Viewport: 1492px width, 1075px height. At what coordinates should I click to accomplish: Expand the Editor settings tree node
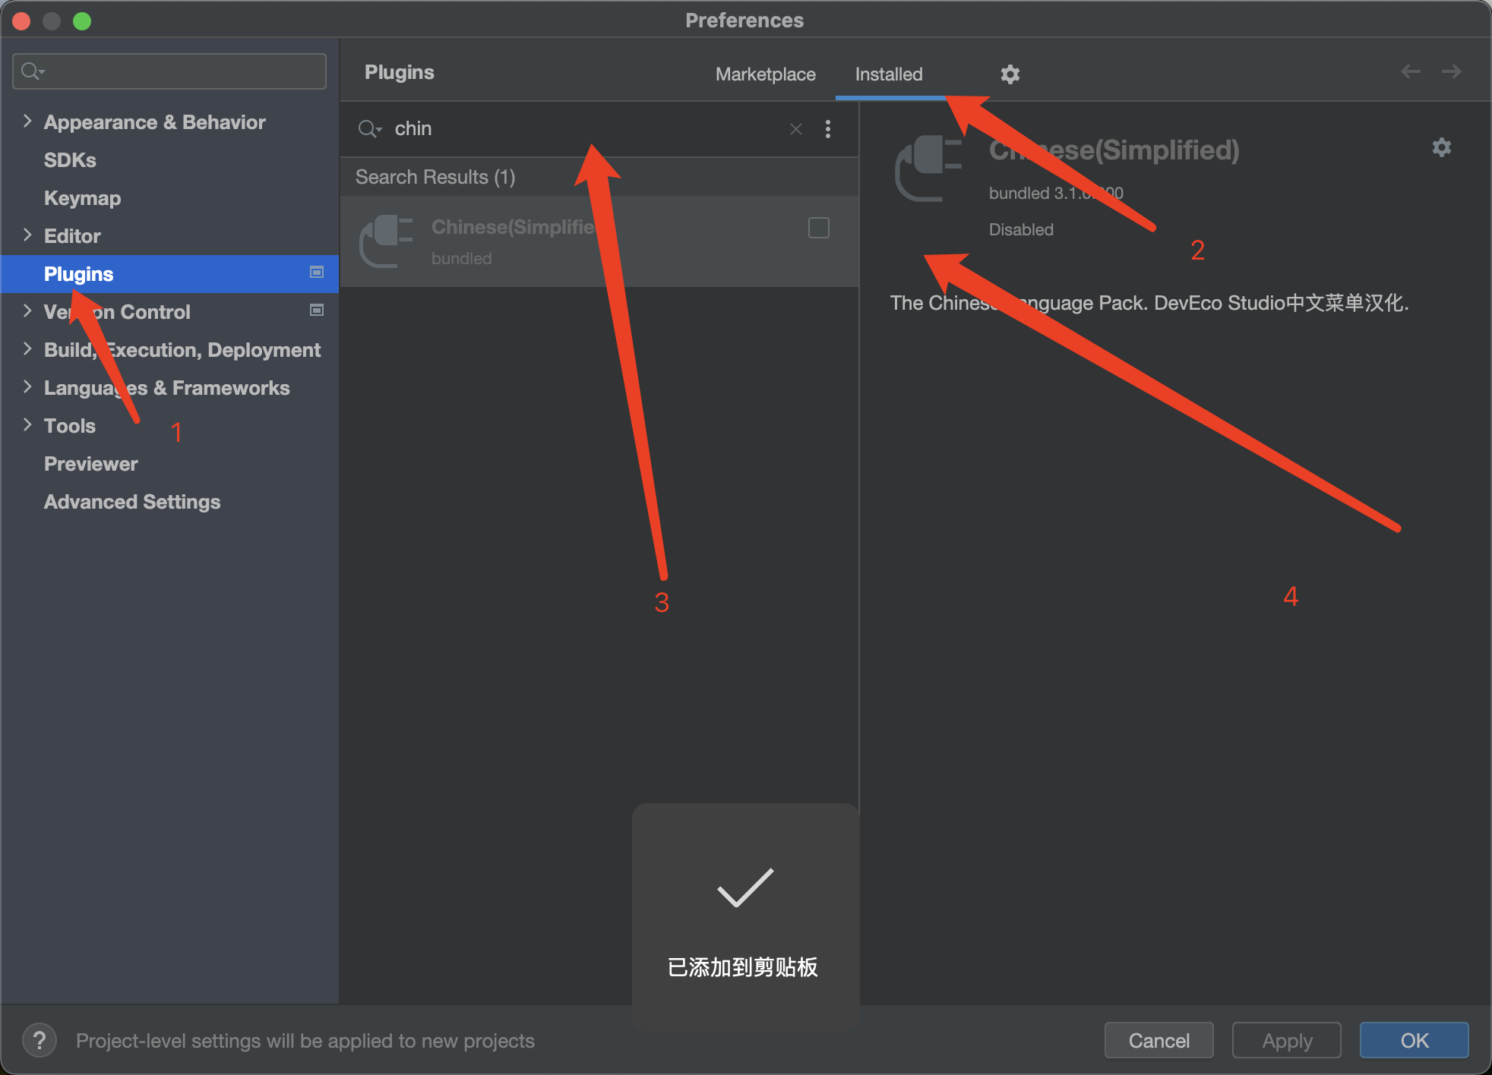pyautogui.click(x=27, y=235)
